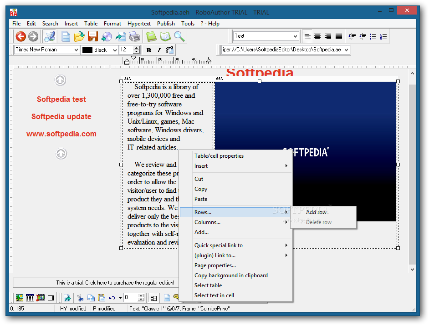This screenshot has width=429, height=325.
Task: Click the open green book icon
Action: pos(165,36)
